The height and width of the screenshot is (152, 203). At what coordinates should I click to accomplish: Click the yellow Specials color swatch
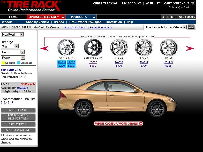click(3, 63)
